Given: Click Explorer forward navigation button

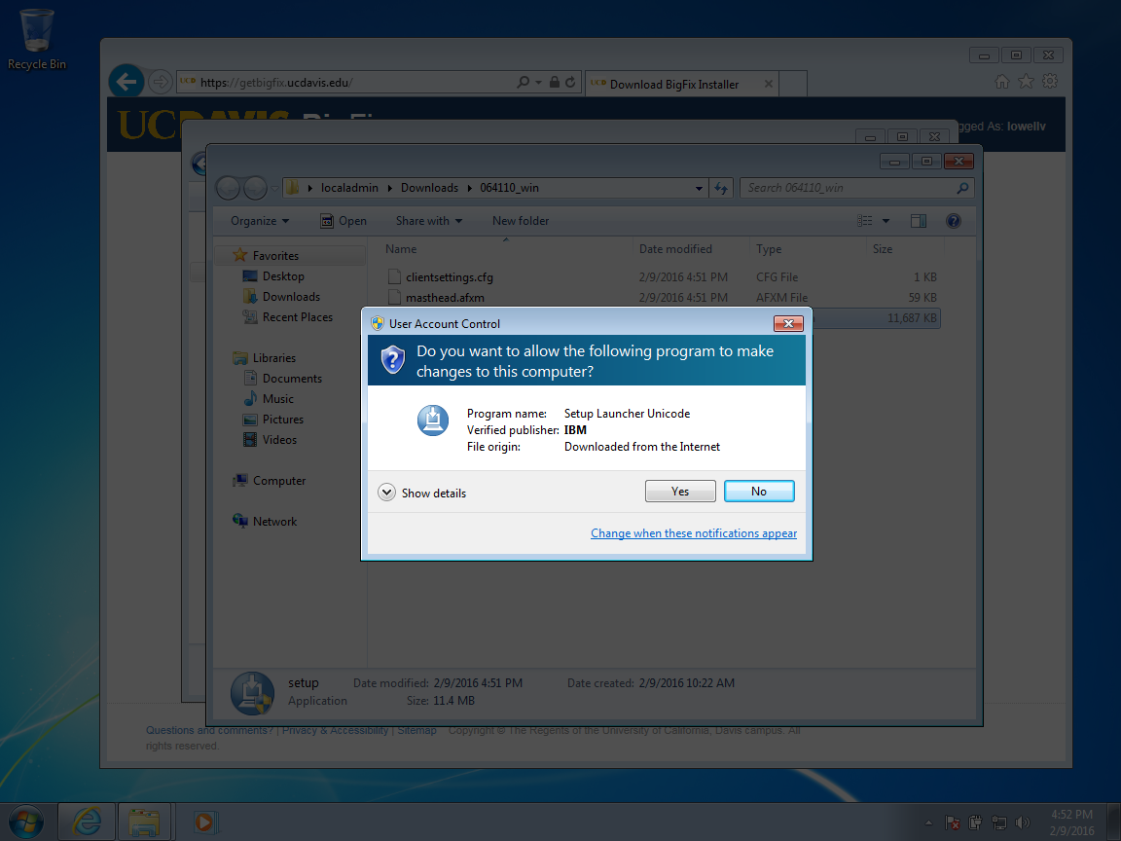Looking at the screenshot, I should [x=255, y=188].
